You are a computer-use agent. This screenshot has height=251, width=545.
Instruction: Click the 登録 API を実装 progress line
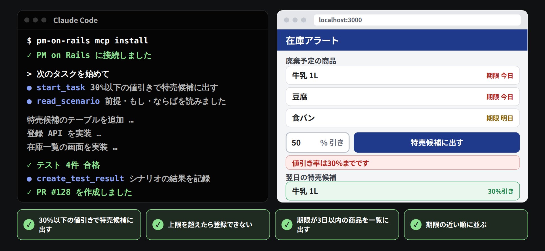point(64,133)
